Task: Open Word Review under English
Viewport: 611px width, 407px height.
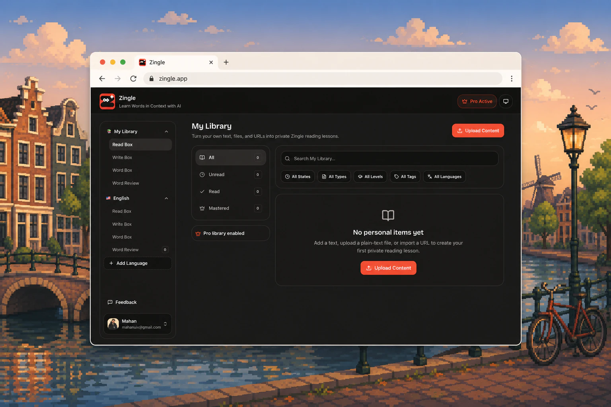Action: pyautogui.click(x=140, y=250)
